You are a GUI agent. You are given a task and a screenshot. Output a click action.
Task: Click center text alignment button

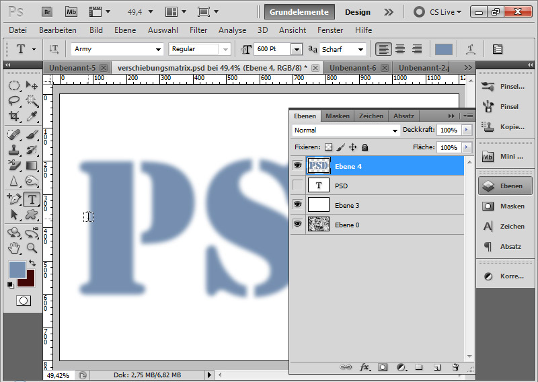[400, 49]
